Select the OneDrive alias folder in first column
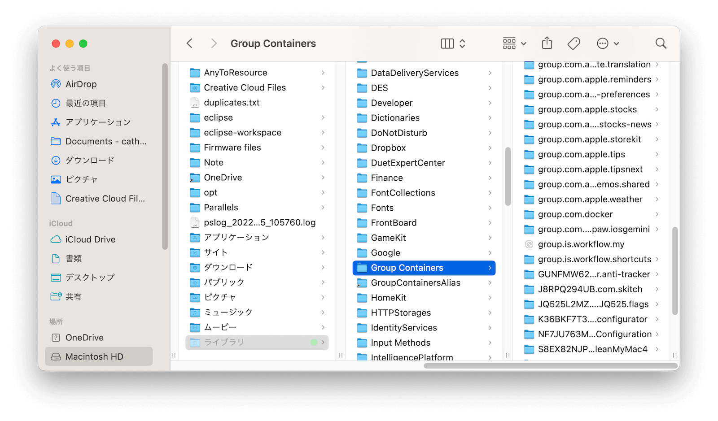The height and width of the screenshot is (421, 718). 257,178
